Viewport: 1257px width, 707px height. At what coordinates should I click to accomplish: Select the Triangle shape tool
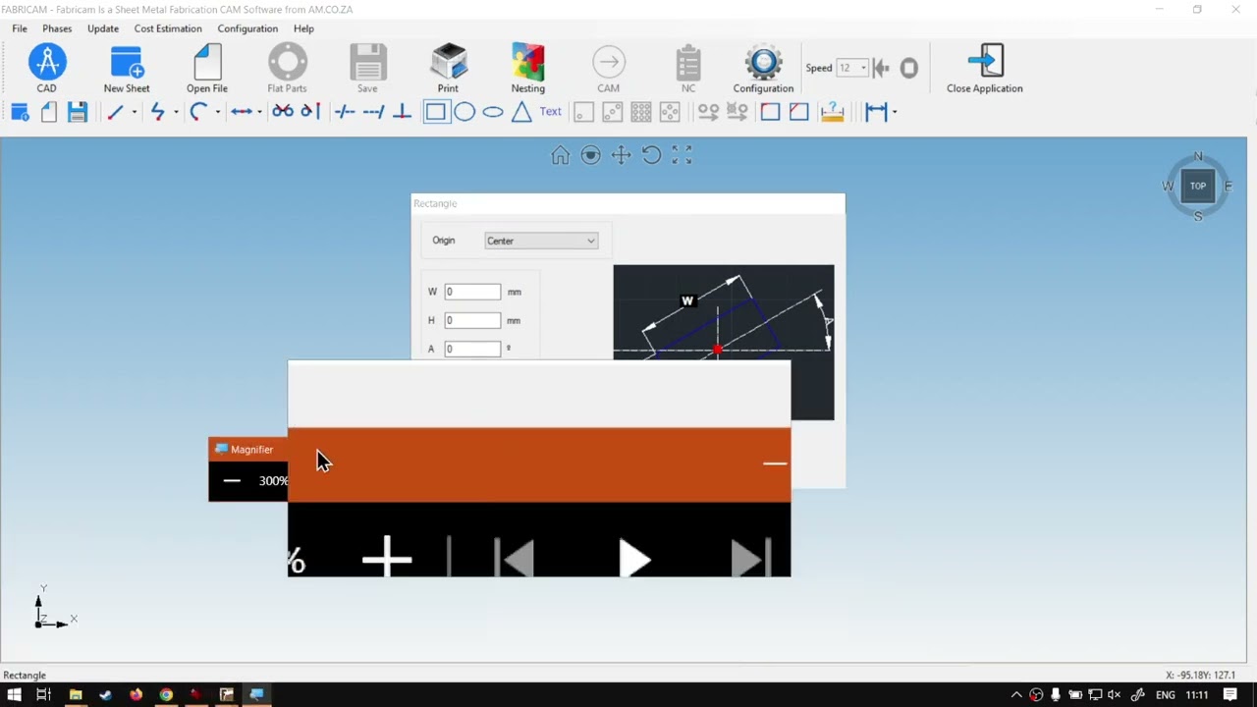pos(521,112)
